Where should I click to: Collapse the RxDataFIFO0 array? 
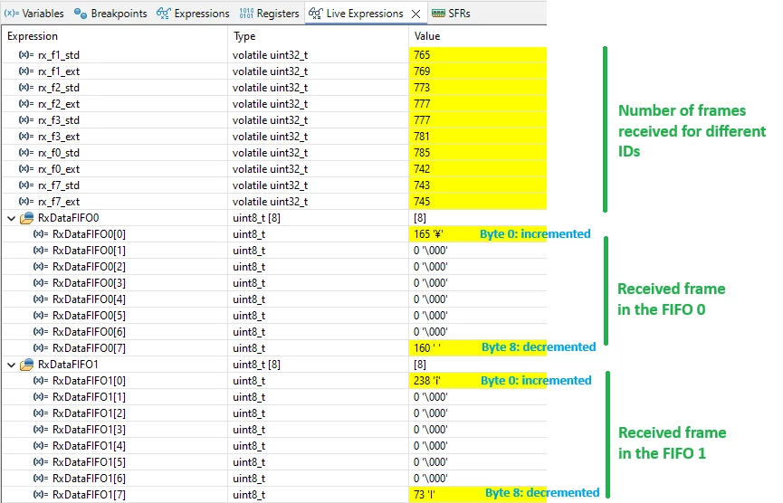coord(11,219)
